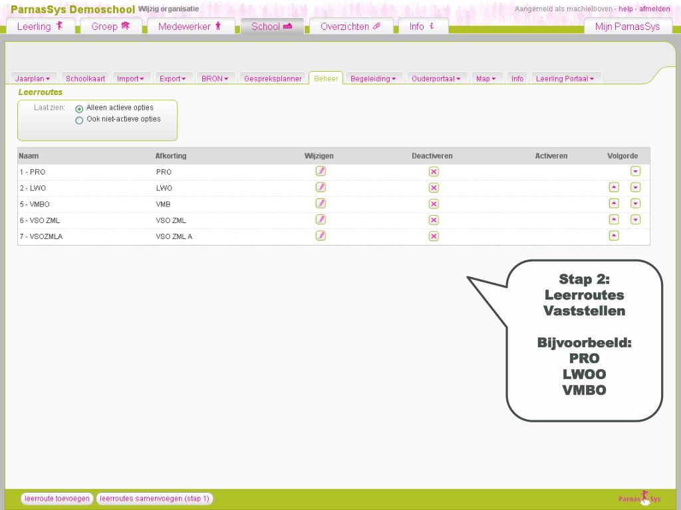The width and height of the screenshot is (681, 510).
Task: Move 5 - VMBO up in order
Action: click(x=614, y=203)
